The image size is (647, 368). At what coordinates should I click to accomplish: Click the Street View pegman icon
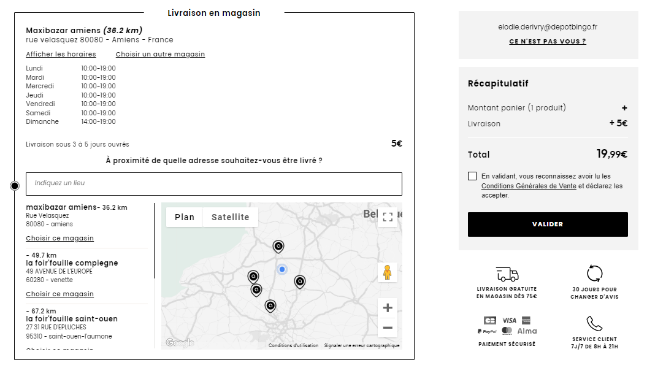tap(387, 273)
